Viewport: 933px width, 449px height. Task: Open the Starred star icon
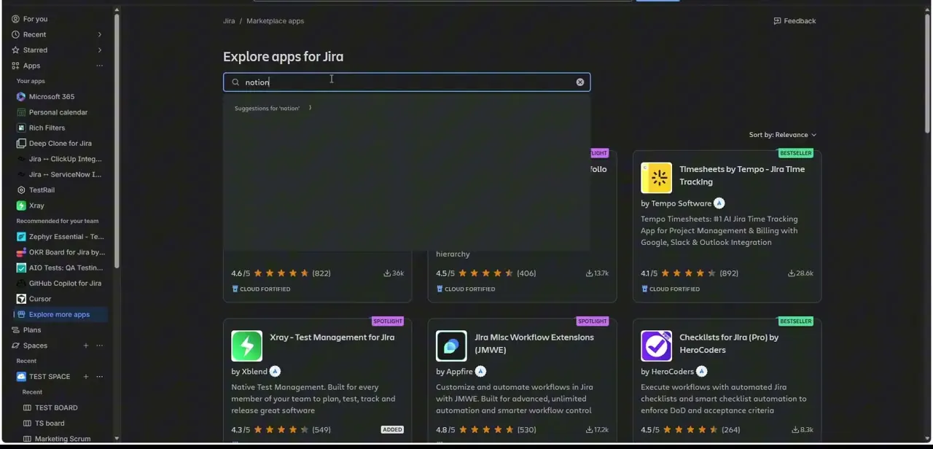15,50
